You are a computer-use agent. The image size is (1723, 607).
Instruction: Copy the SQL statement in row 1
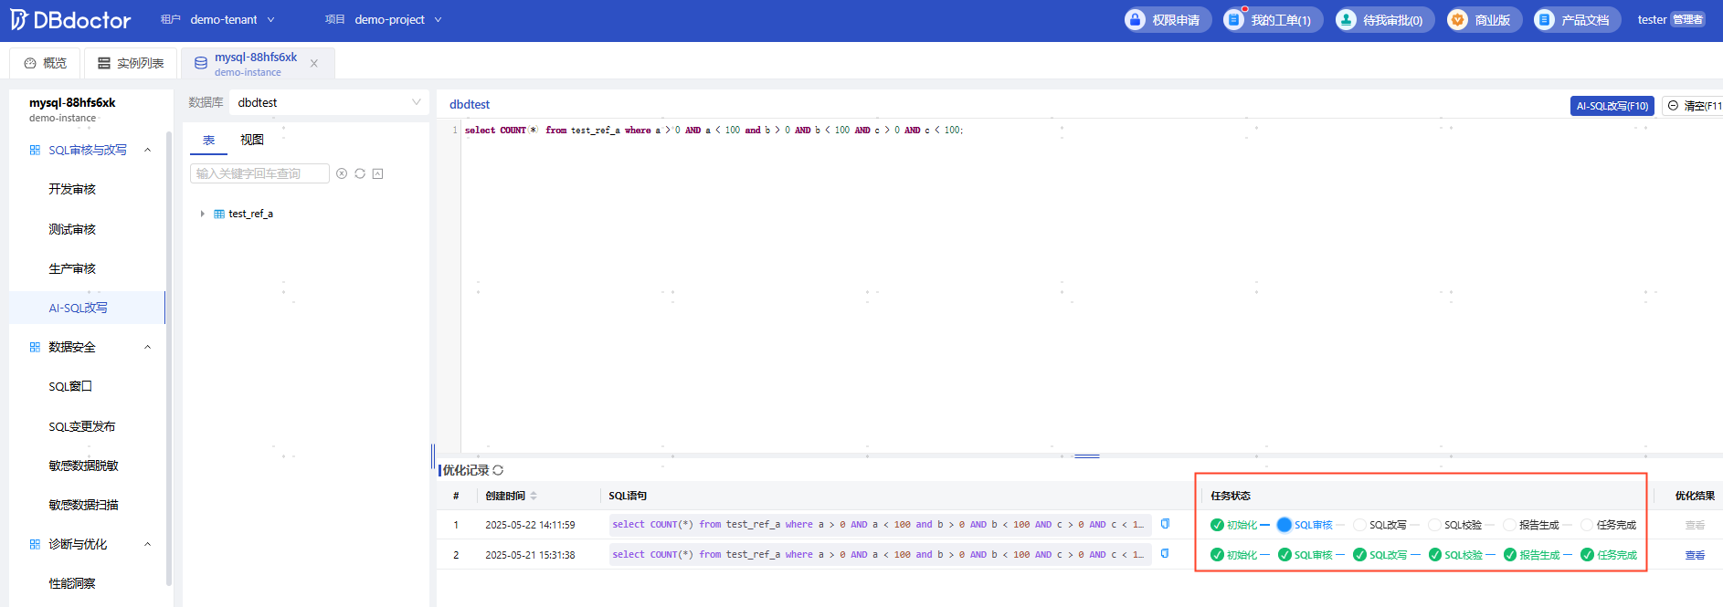(x=1165, y=524)
